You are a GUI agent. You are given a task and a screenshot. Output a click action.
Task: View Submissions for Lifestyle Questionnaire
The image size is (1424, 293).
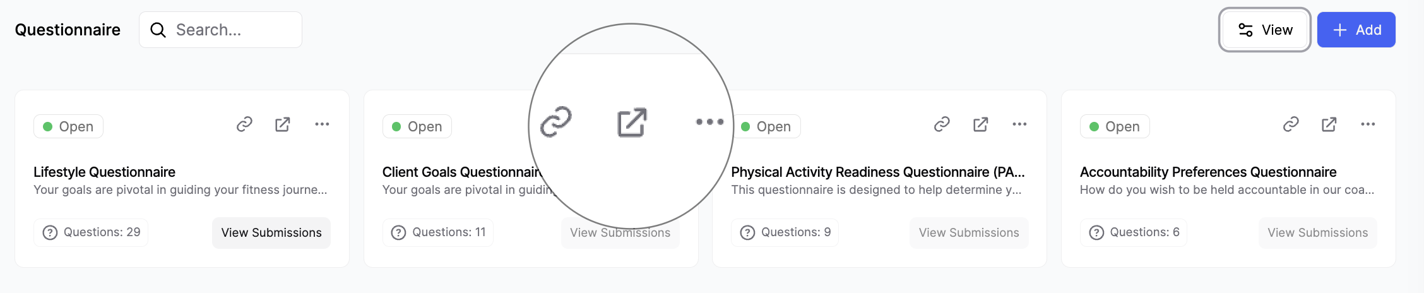271,233
